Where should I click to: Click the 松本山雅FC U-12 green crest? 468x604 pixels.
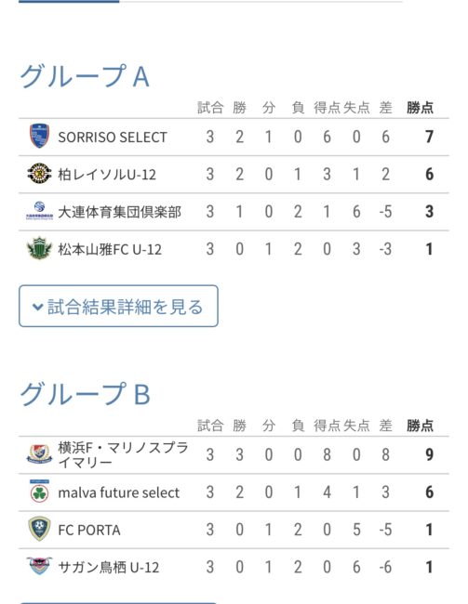coord(39,248)
